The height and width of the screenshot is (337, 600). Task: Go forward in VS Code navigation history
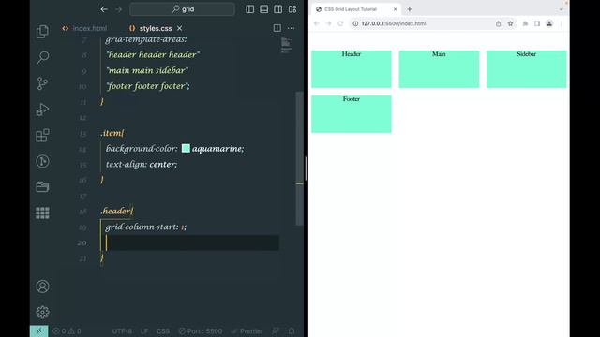pos(119,9)
